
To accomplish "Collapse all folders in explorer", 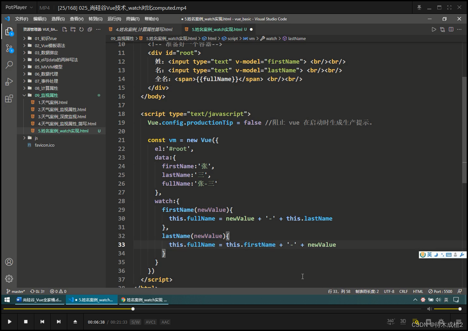I will click(90, 29).
